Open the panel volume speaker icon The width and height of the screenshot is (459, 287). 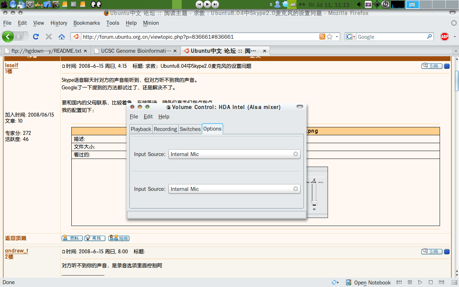click(360, 5)
